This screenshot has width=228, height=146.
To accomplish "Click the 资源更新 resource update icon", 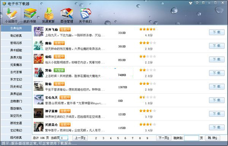I will click(x=48, y=16).
